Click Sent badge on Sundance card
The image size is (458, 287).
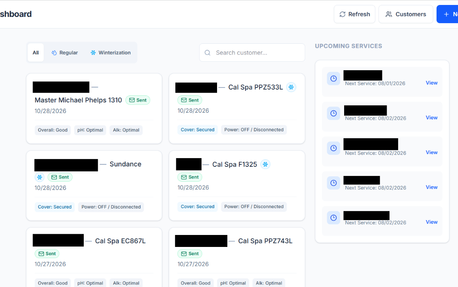[60, 177]
